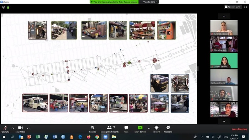249x140 pixels.
Task: Expand video settings arrow beside Stop Video
Action: pos(28,128)
